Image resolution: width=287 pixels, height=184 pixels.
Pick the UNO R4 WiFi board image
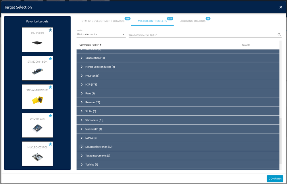(x=37, y=128)
